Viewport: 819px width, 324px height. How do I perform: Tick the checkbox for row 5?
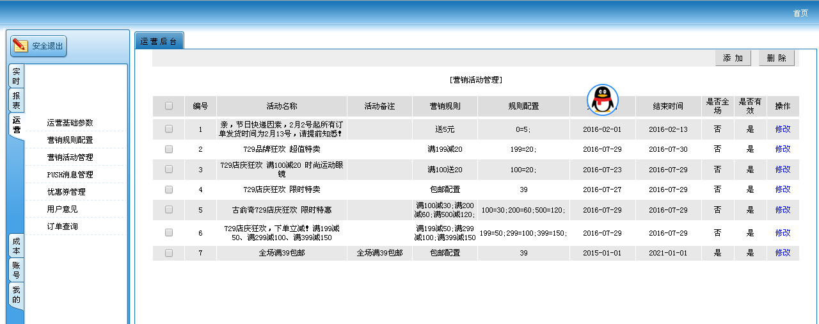pyautogui.click(x=169, y=209)
